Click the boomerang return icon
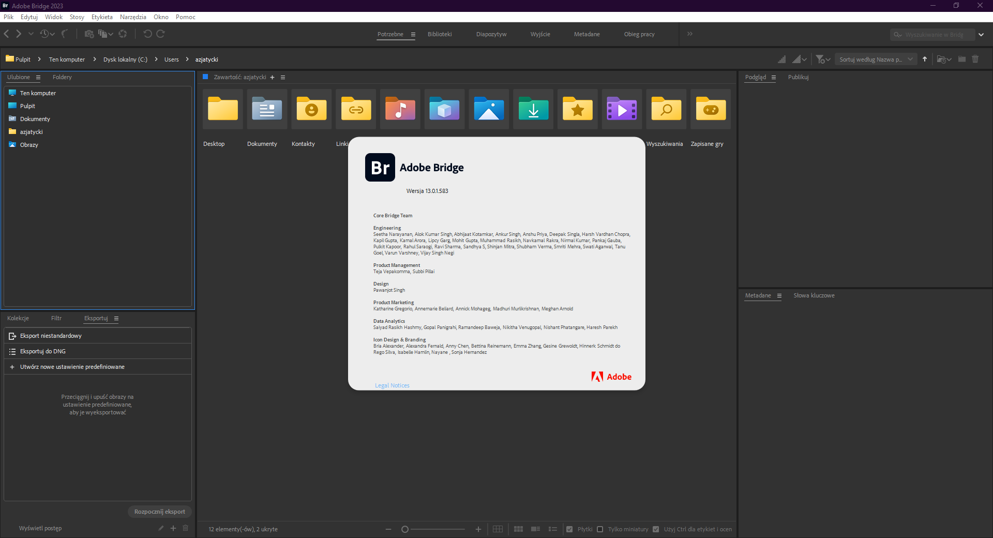 pyautogui.click(x=65, y=34)
